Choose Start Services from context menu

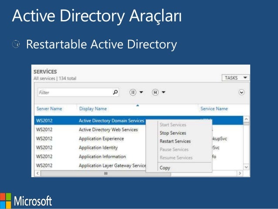click(x=173, y=125)
